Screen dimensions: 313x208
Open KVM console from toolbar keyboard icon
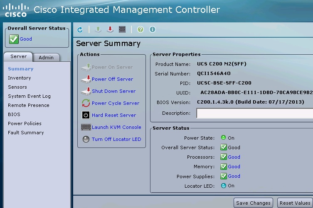click(122, 30)
